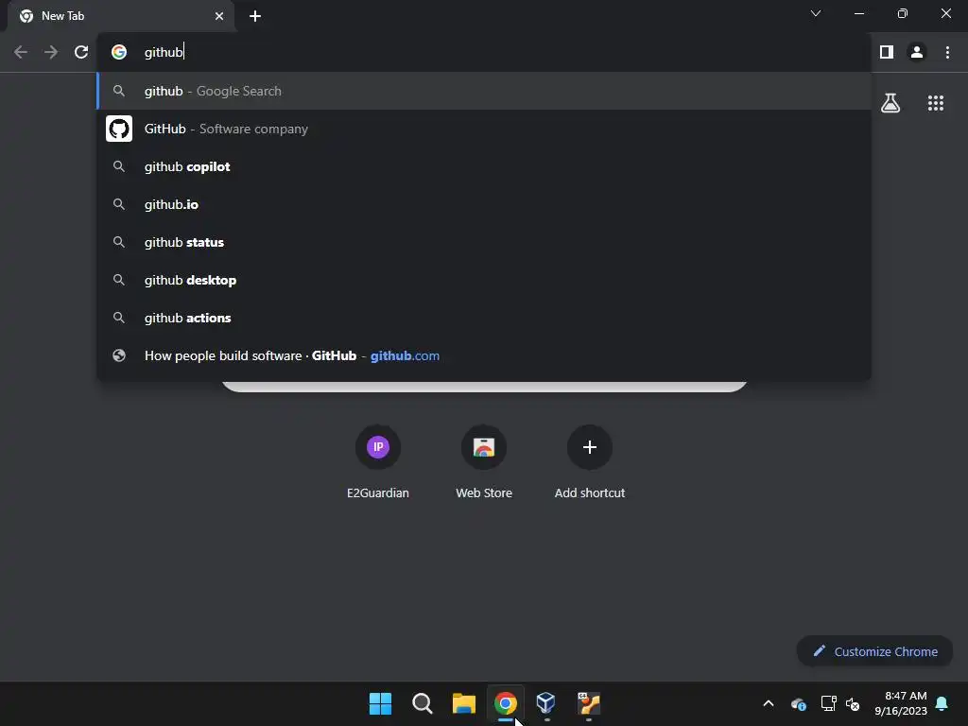Click the Google icon in the address bar

[x=119, y=53]
